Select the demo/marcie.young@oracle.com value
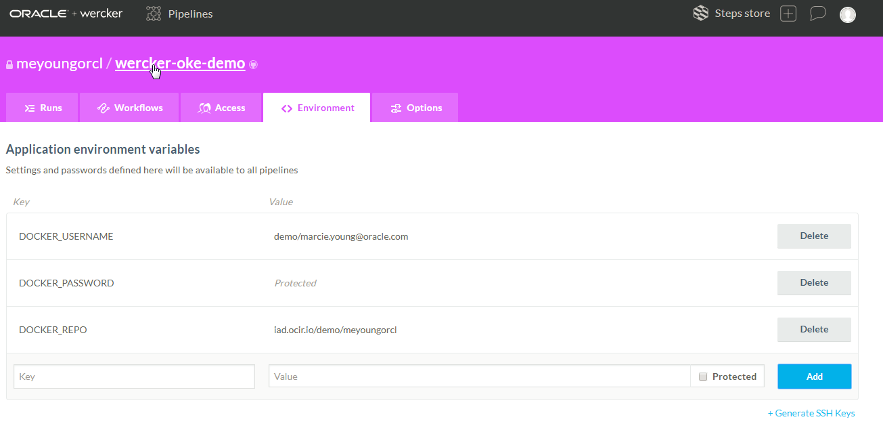The width and height of the screenshot is (883, 432). click(341, 236)
